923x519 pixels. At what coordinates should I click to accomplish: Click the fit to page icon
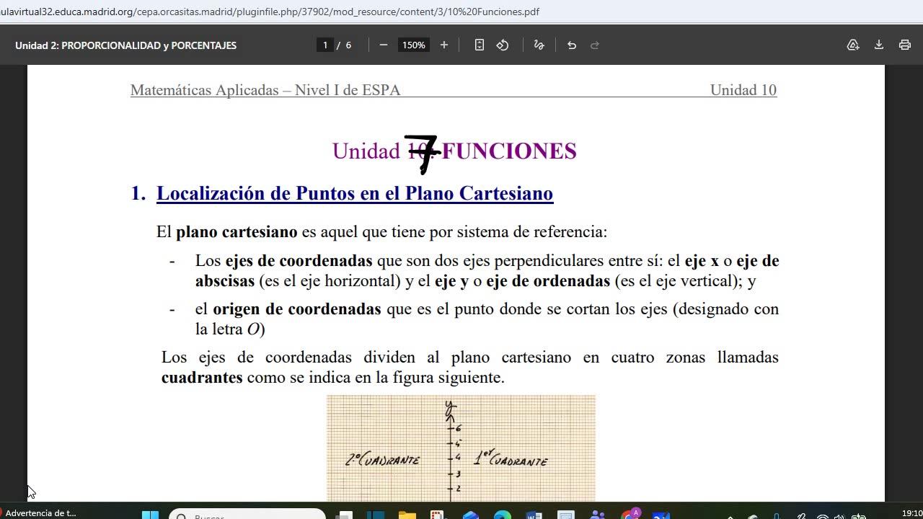point(480,45)
